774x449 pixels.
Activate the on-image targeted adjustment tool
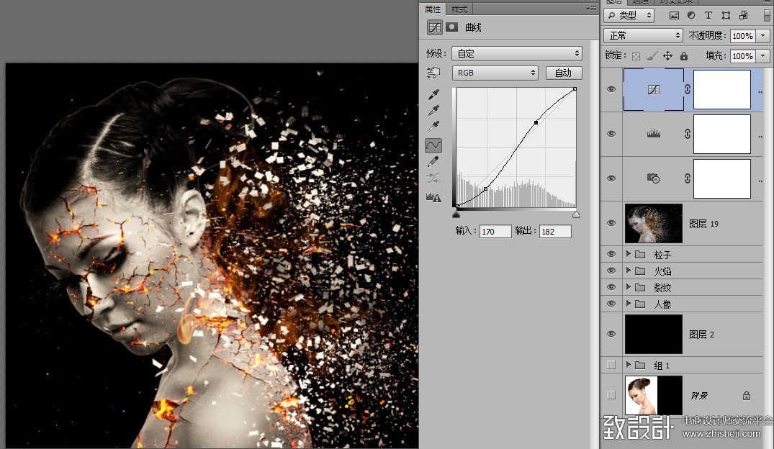433,73
